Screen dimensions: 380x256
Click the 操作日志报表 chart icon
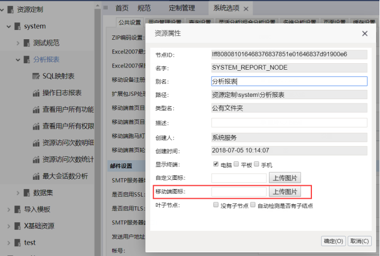pos(36,93)
